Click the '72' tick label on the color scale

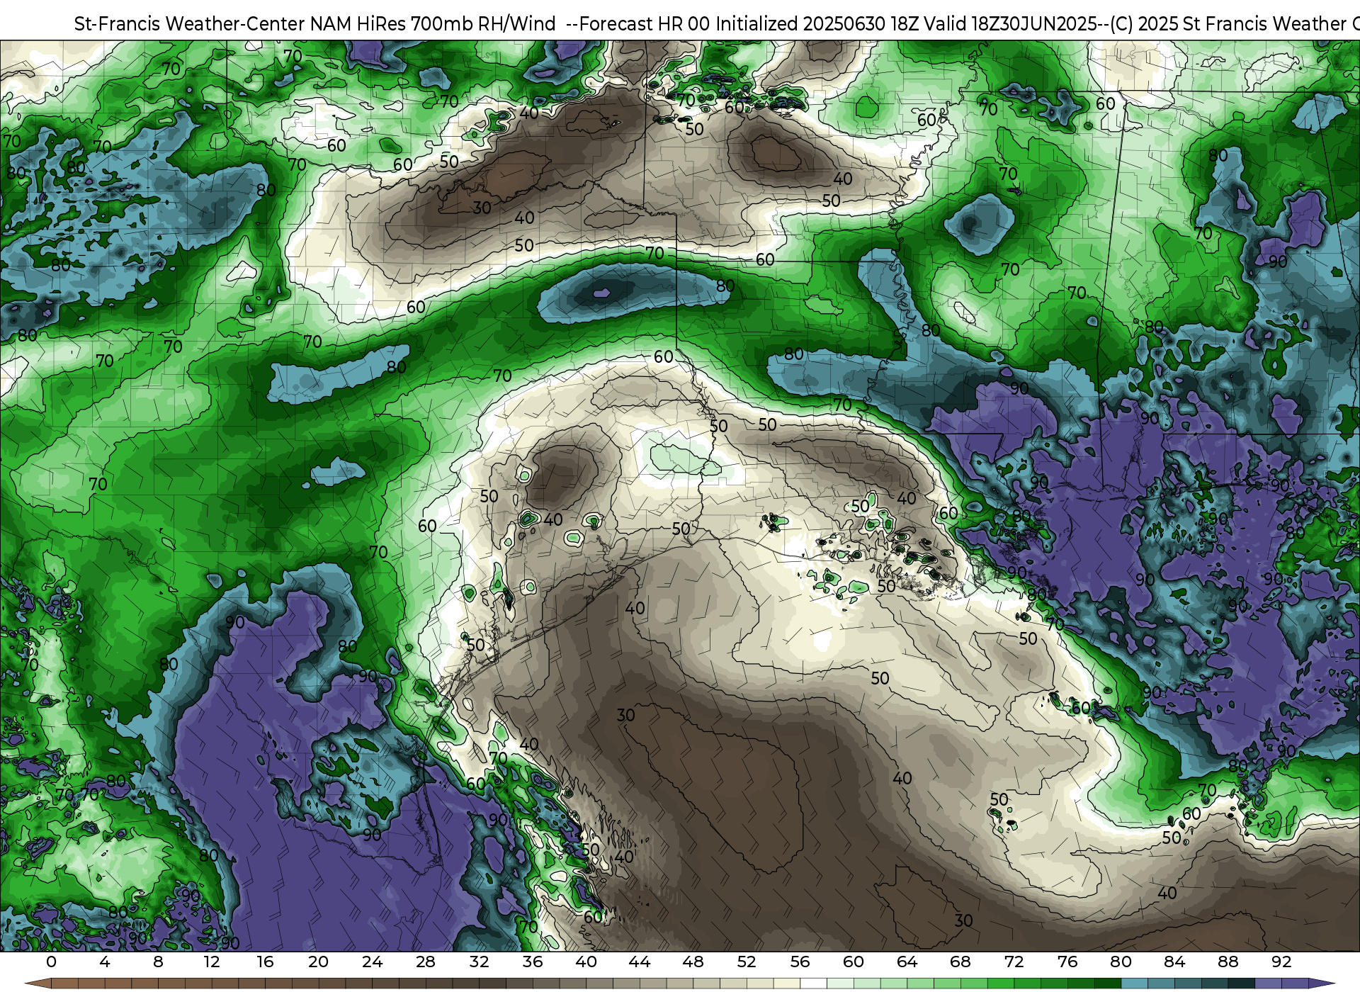point(1014,962)
